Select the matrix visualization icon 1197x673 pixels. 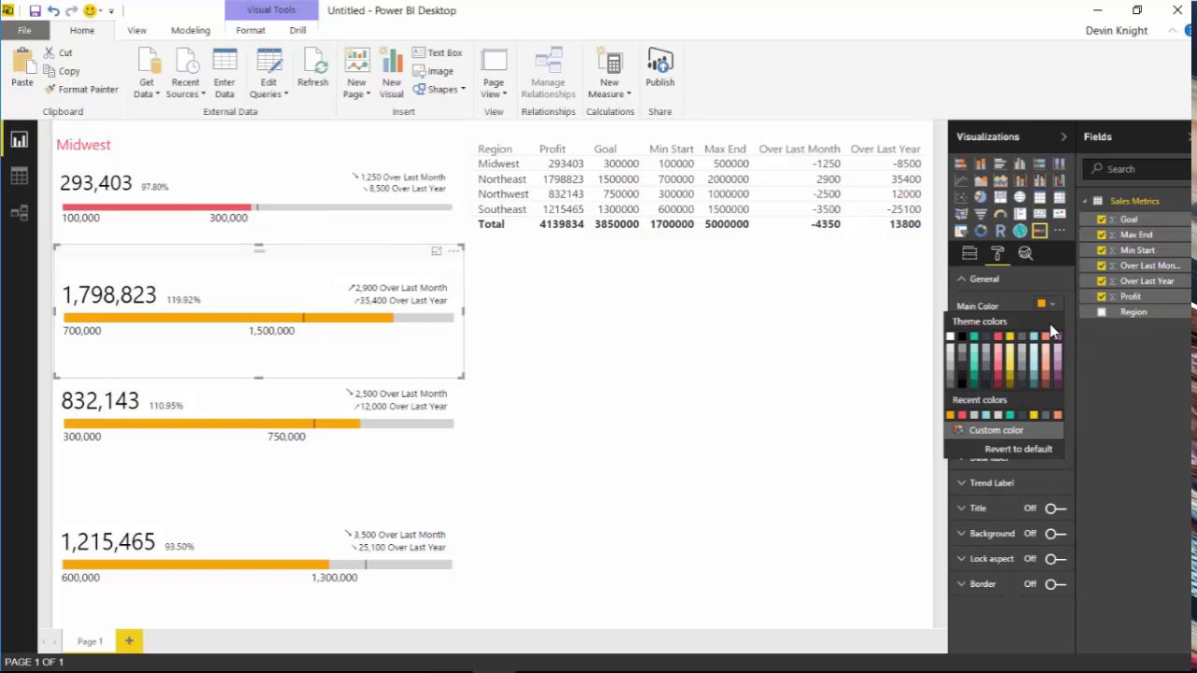[1059, 196]
